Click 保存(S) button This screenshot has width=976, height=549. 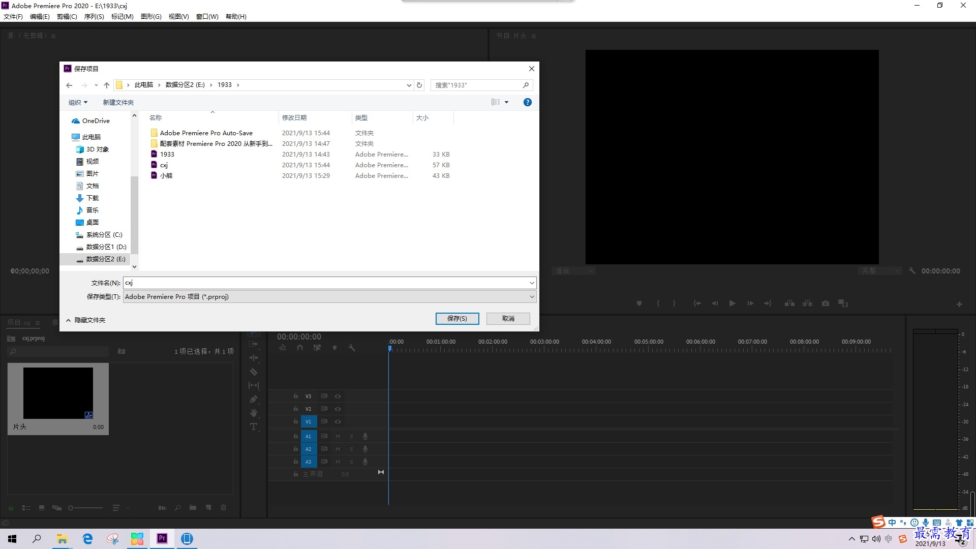pyautogui.click(x=457, y=319)
